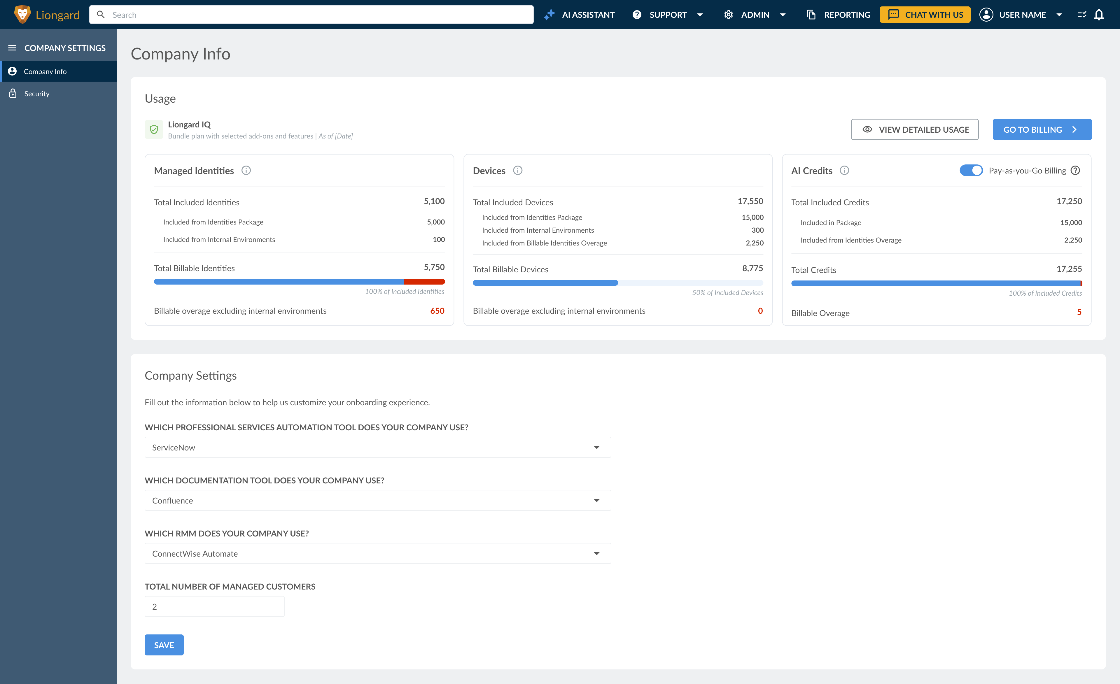Click Pay-as-you-Go Billing help icon
Viewport: 1120px width, 684px height.
click(x=1075, y=171)
